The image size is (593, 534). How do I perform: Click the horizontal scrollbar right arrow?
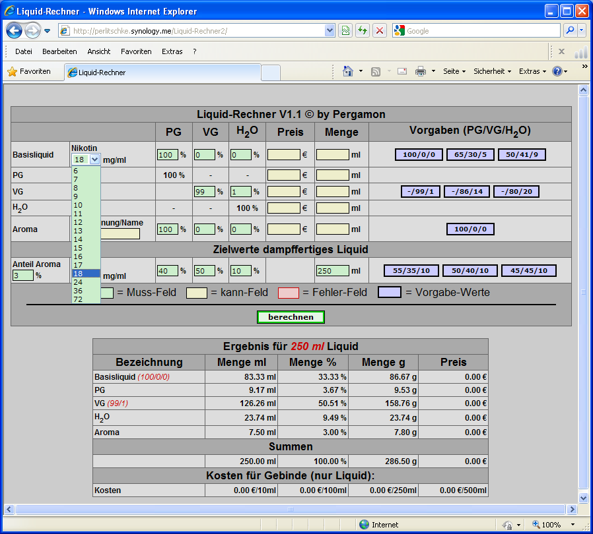(x=572, y=509)
